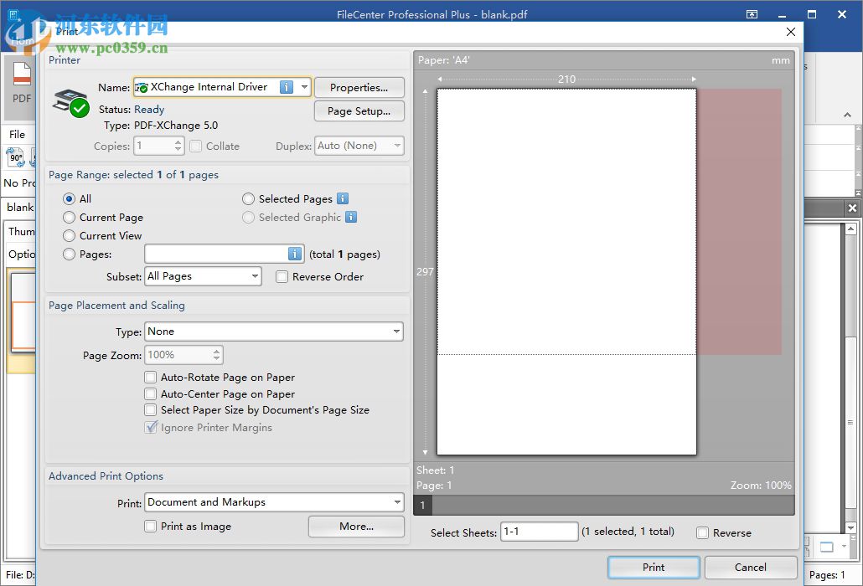The height and width of the screenshot is (586, 863).
Task: Click the Page Zoom spinner arrows
Action: [216, 355]
